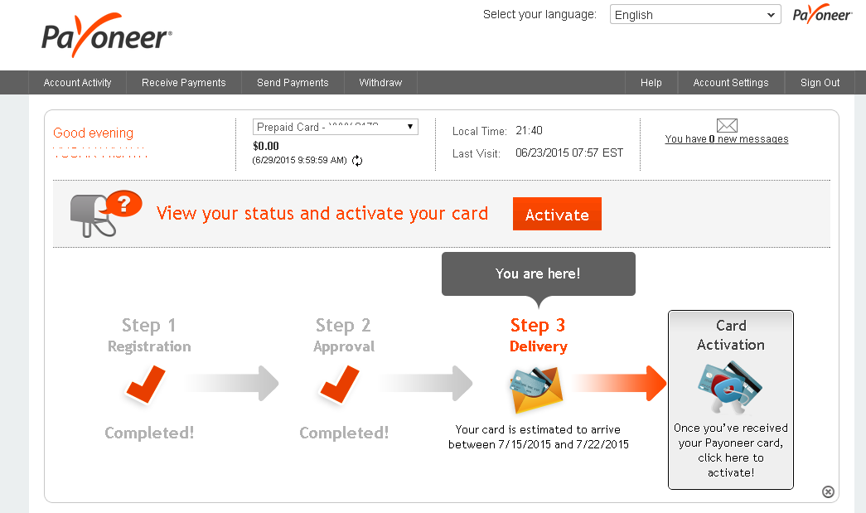Click the Step 2 Approval checkmark
This screenshot has width=866, height=513.
coord(340,384)
